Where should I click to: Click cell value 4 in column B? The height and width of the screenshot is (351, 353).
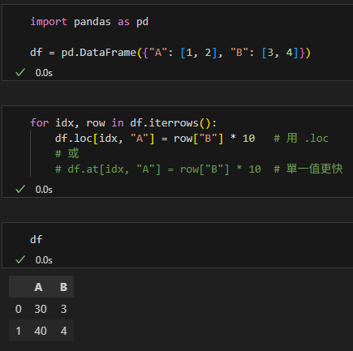tap(63, 331)
